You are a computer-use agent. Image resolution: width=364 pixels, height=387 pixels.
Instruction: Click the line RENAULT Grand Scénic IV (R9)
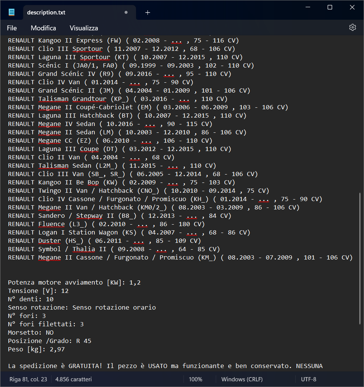coord(119,74)
